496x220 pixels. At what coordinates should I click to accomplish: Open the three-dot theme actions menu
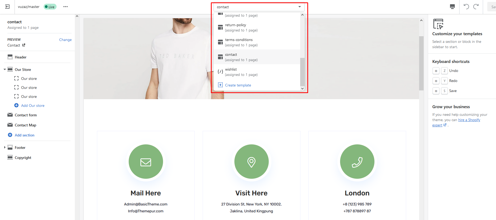[66, 7]
